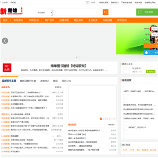Click the 不良信息举报 top bar link
The height and width of the screenshot is (158, 158).
click(126, 3)
